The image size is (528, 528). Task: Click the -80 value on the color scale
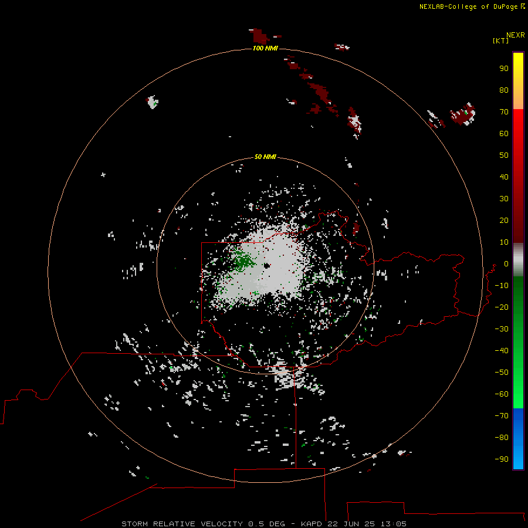click(502, 438)
